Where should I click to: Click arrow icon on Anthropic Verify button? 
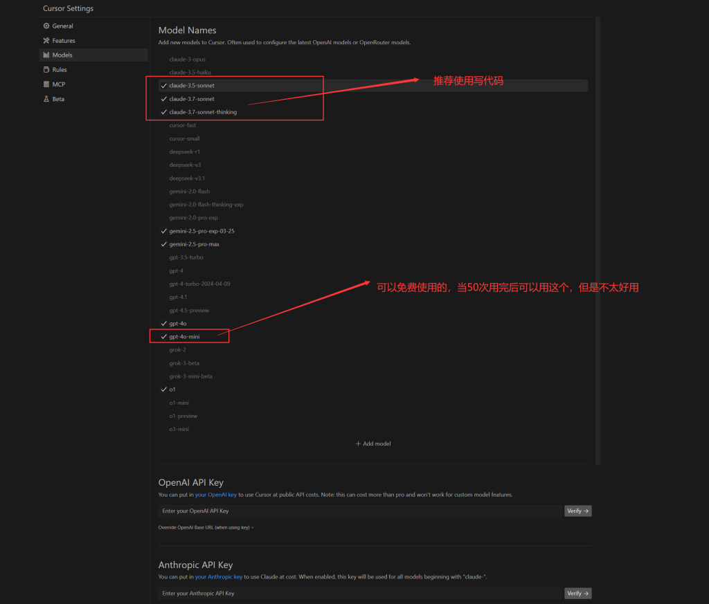click(x=586, y=593)
